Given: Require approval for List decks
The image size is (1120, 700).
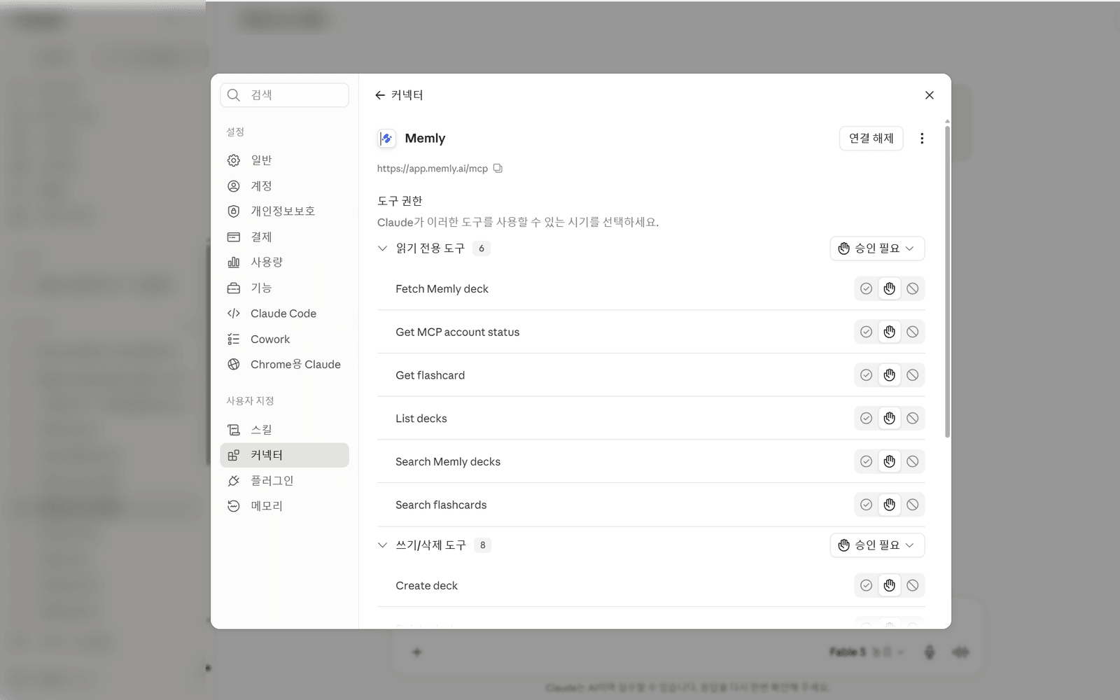Looking at the screenshot, I should pos(889,419).
